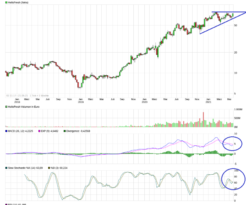Click the 'Divergence: -0,42568' label
Screen dimensions: 246x205
tap(78, 131)
